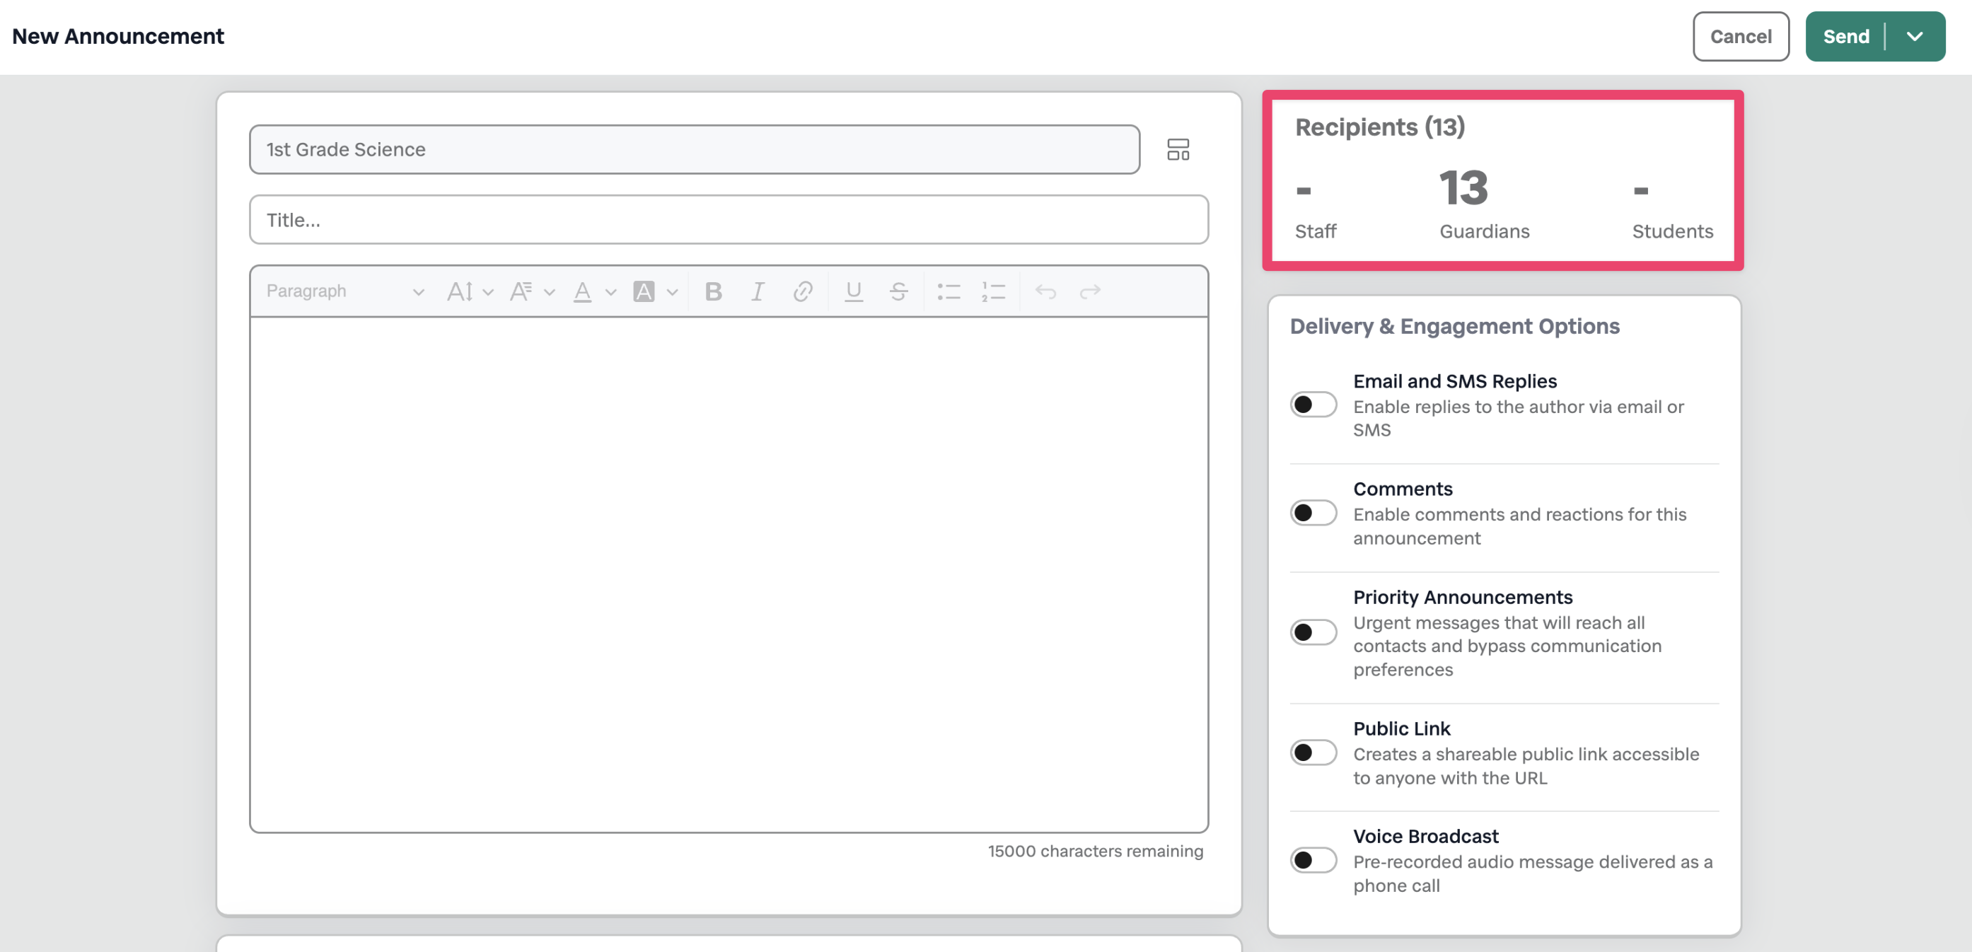Toggle the Voice Broadcast option
This screenshot has width=1972, height=952.
click(x=1313, y=859)
